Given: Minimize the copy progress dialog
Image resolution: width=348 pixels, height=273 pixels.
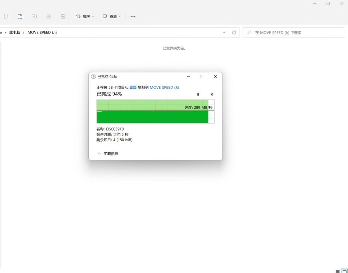Looking at the screenshot, I should pyautogui.click(x=188, y=77).
